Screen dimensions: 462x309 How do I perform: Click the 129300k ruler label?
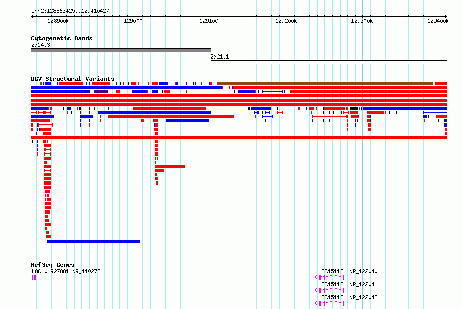362,21
